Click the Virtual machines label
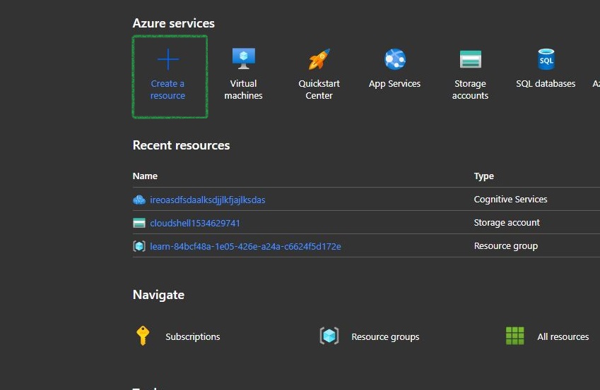Screen dimensions: 600x390 tap(243, 90)
